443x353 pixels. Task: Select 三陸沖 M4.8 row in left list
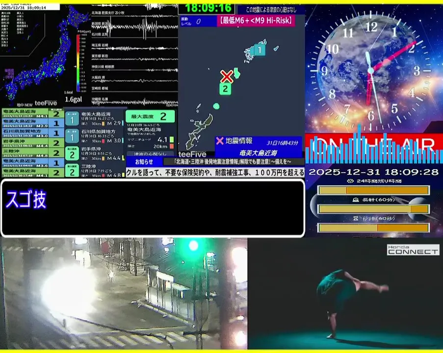[x=33, y=153]
